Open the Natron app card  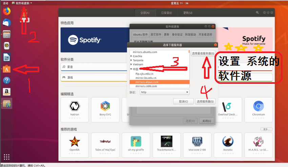(x=75, y=110)
